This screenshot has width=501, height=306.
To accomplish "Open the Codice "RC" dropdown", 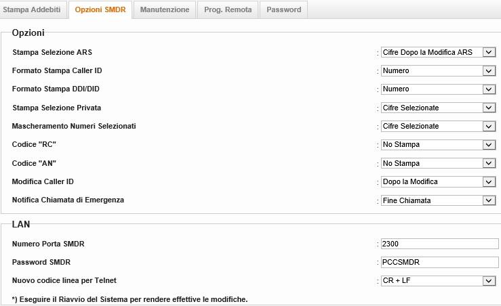I will point(438,145).
